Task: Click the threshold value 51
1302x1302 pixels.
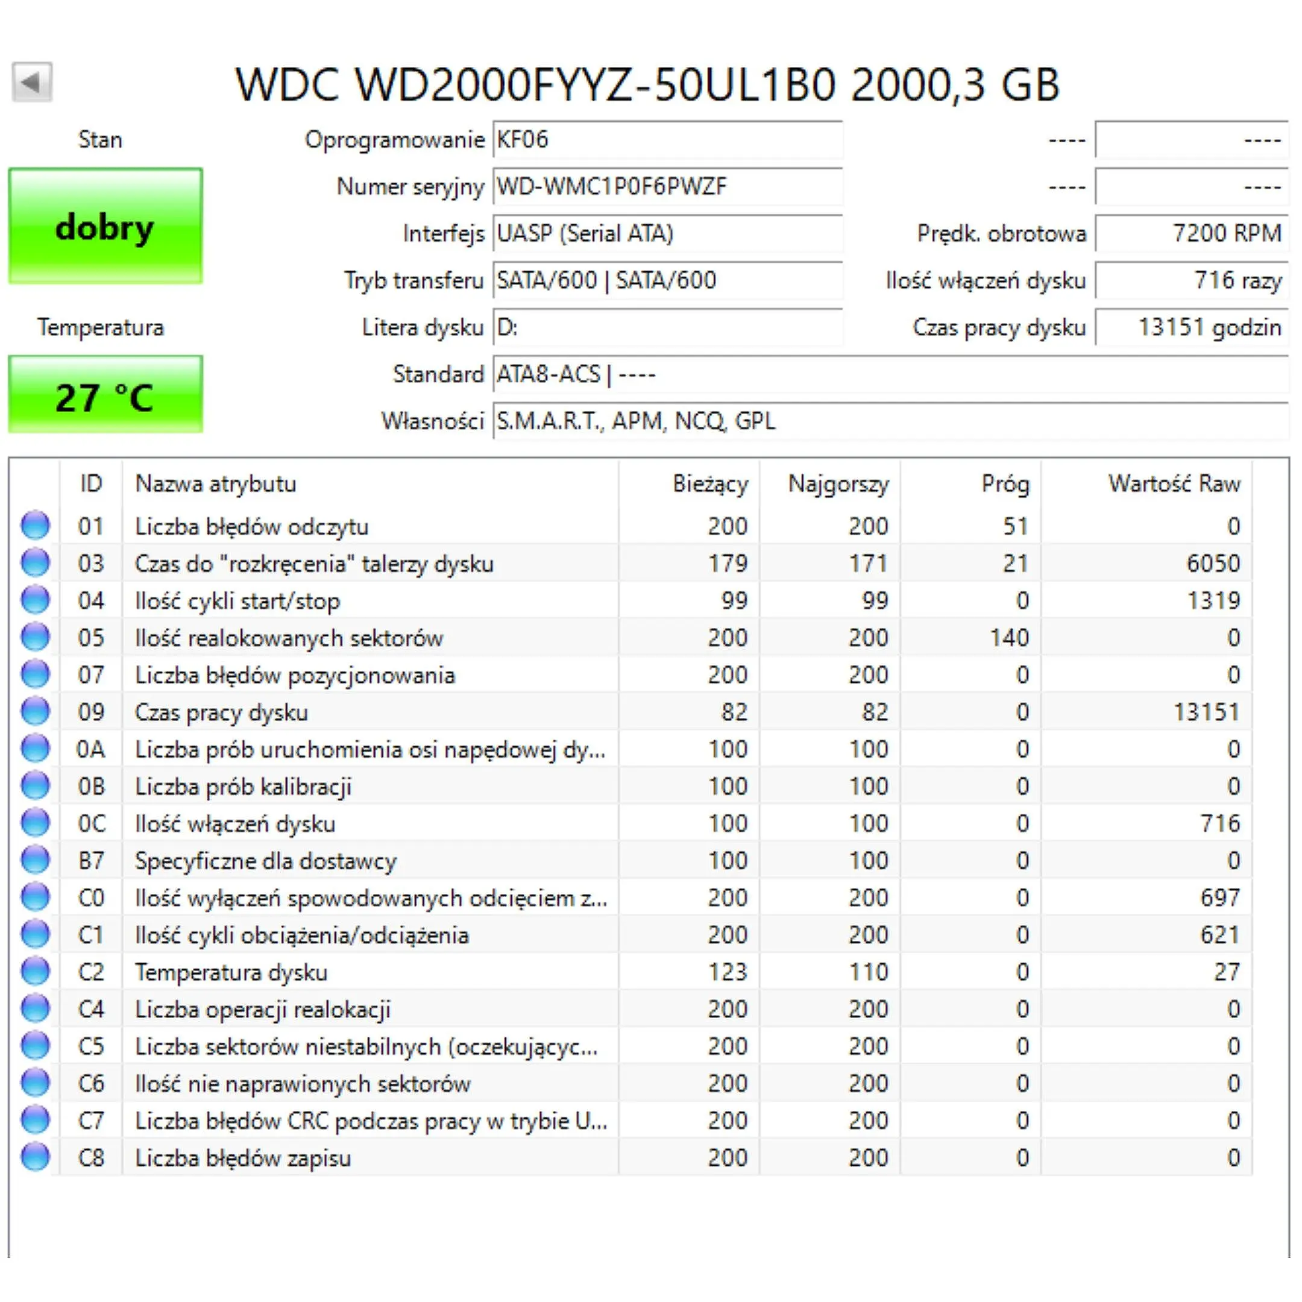Action: (1016, 526)
